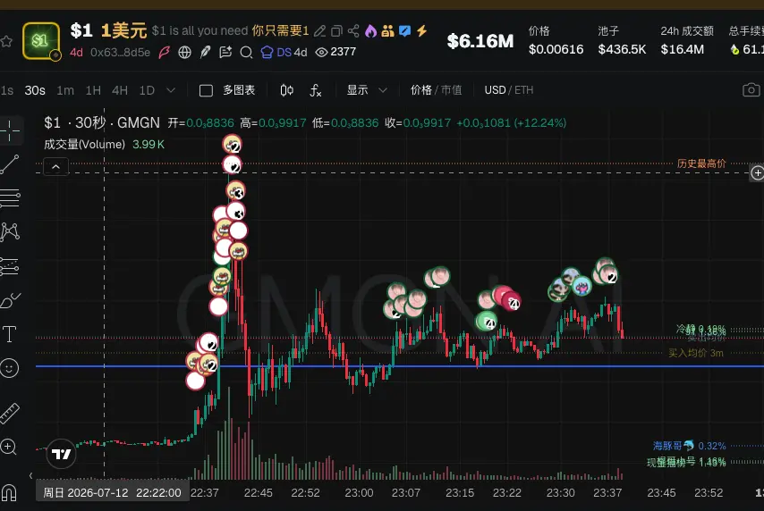
Task: Toggle the multi-chart 多图表 layout
Action: tap(227, 90)
